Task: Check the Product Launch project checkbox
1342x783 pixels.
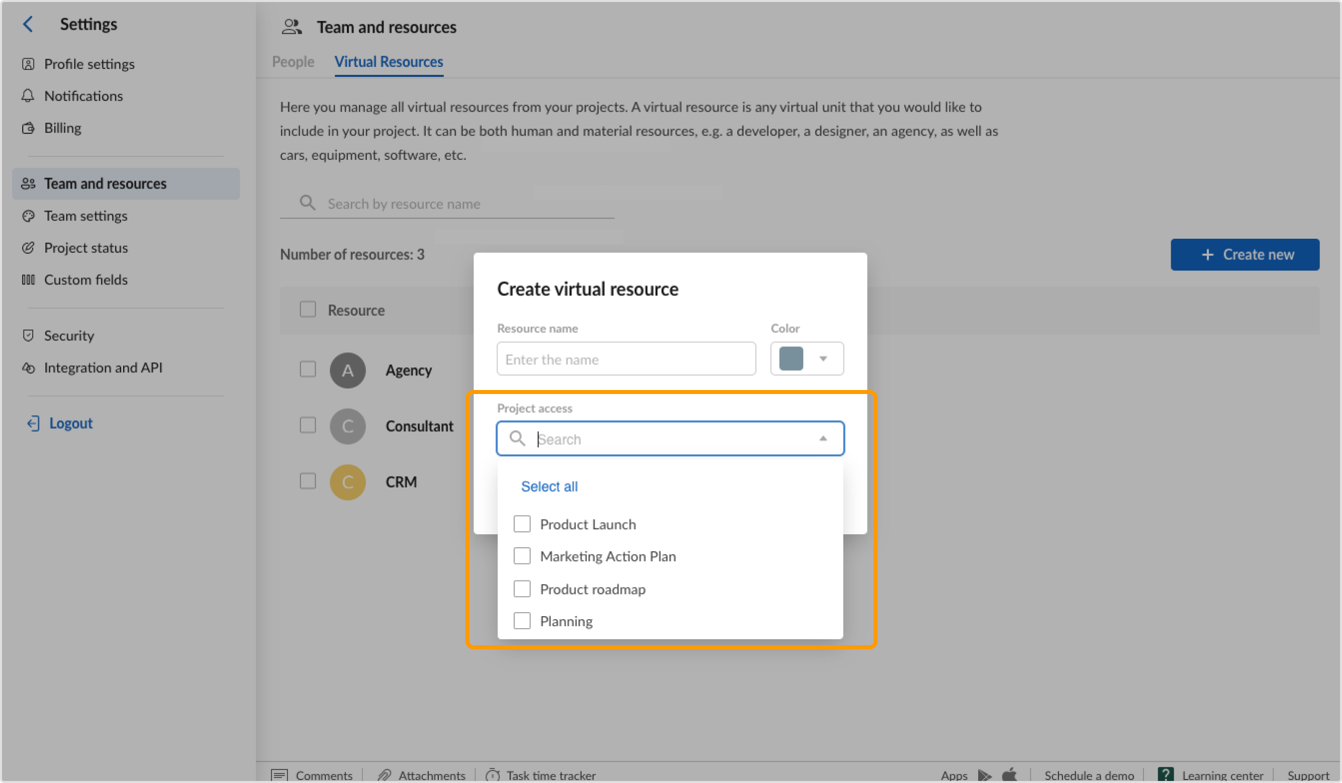Action: click(x=522, y=524)
